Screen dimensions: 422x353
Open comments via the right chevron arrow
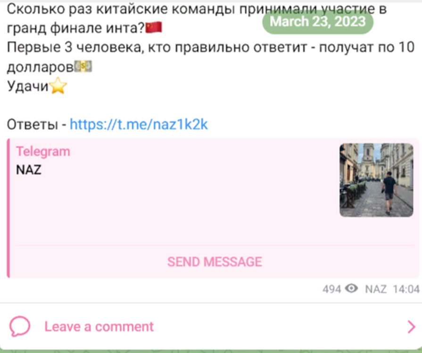411,327
